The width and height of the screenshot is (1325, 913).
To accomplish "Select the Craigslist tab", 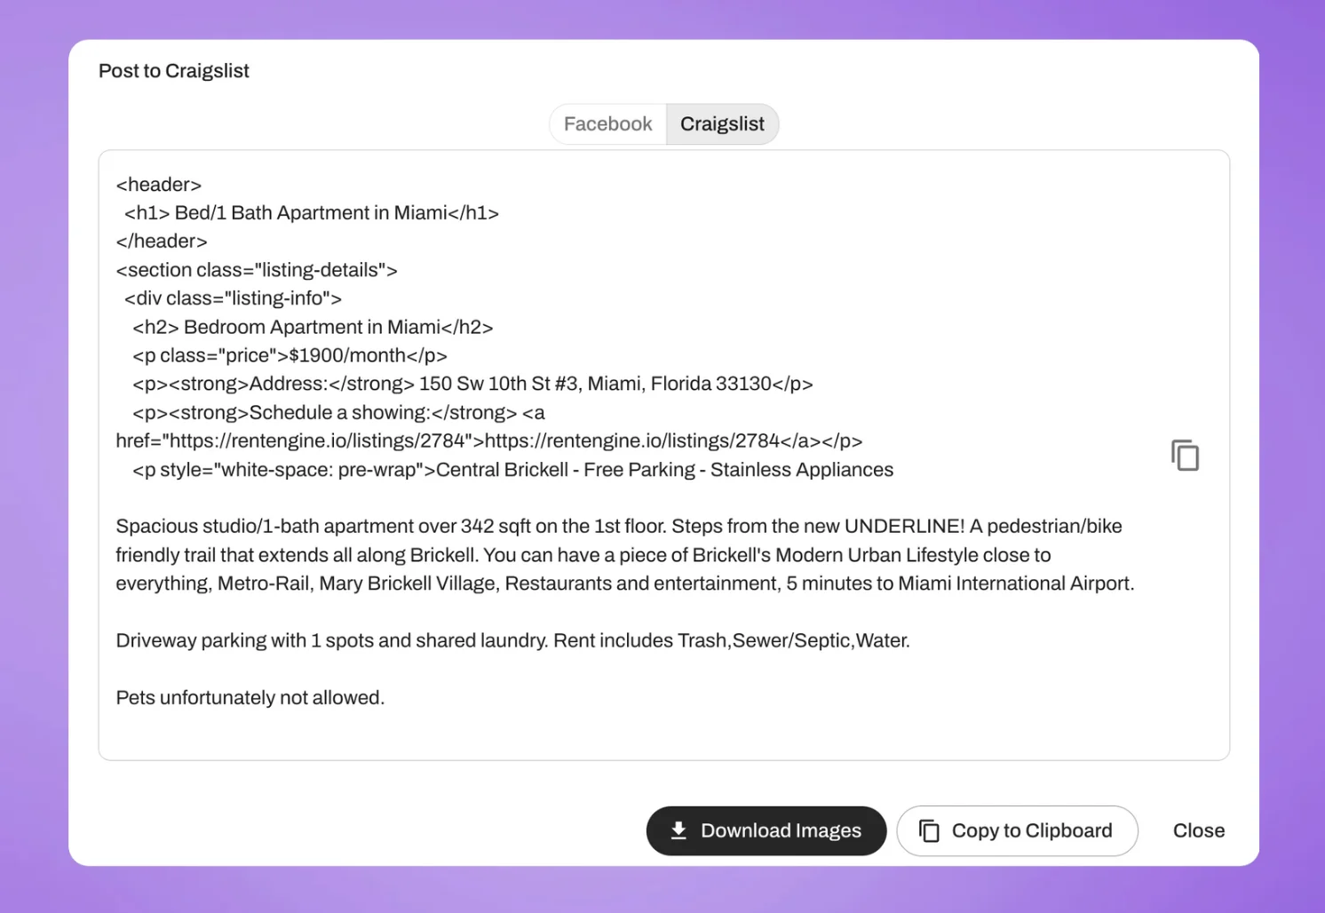I will pyautogui.click(x=722, y=124).
